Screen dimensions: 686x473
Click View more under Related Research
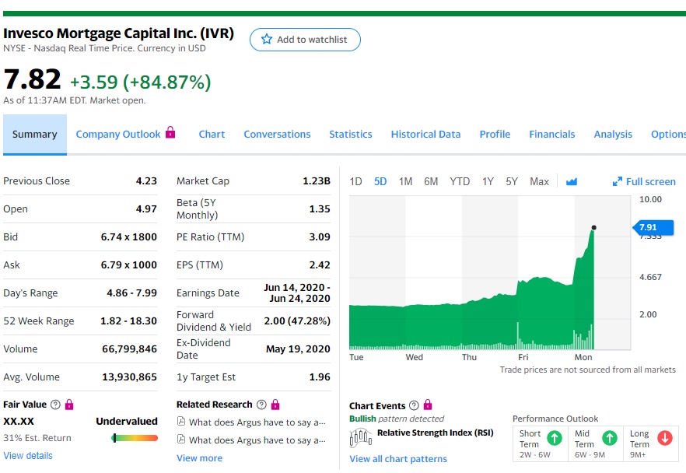[x=199, y=458]
